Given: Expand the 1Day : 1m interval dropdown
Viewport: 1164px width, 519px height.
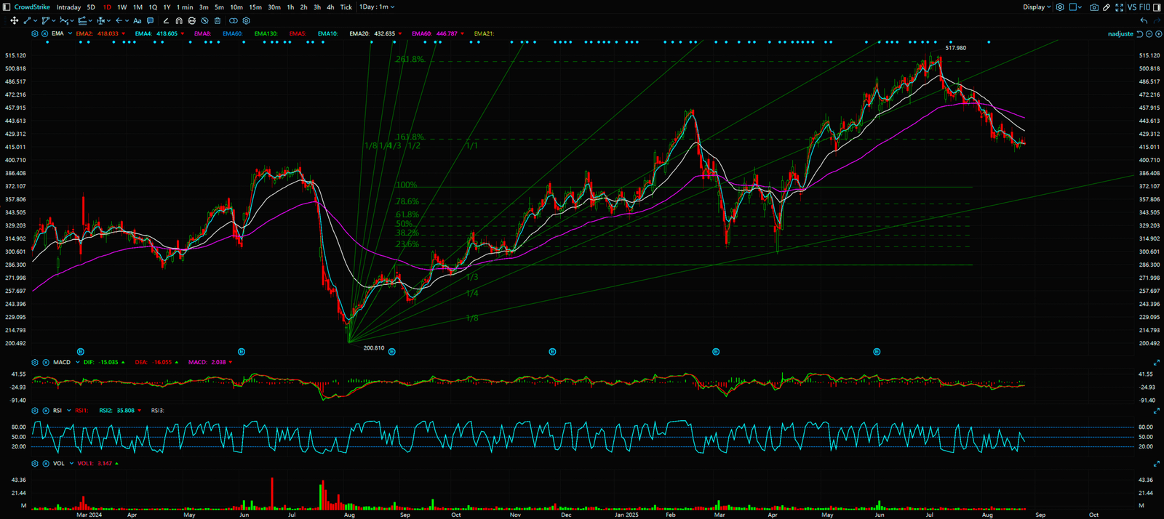Looking at the screenshot, I should click(377, 7).
